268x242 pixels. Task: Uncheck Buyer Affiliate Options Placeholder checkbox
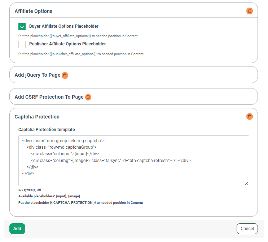22,27
